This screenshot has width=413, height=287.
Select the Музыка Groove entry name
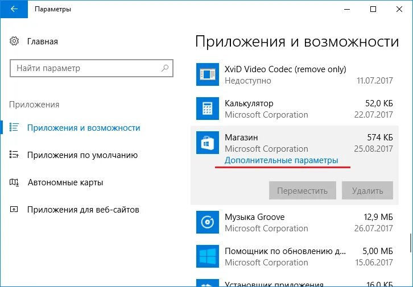[254, 217]
